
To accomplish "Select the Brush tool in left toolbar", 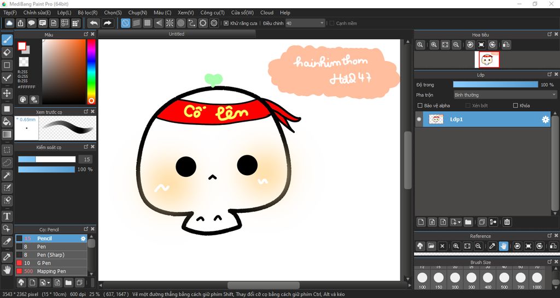I will pos(7,40).
